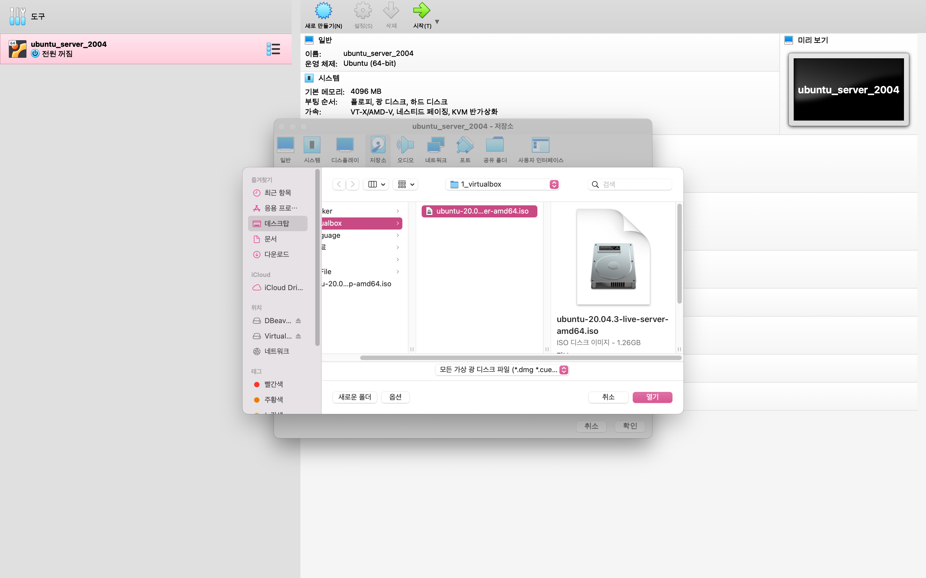Eject the DBeaver volume in sidebar
Image resolution: width=926 pixels, height=578 pixels.
click(x=298, y=321)
